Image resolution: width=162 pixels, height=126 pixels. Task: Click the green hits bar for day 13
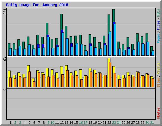pyautogui.click(x=66, y=32)
